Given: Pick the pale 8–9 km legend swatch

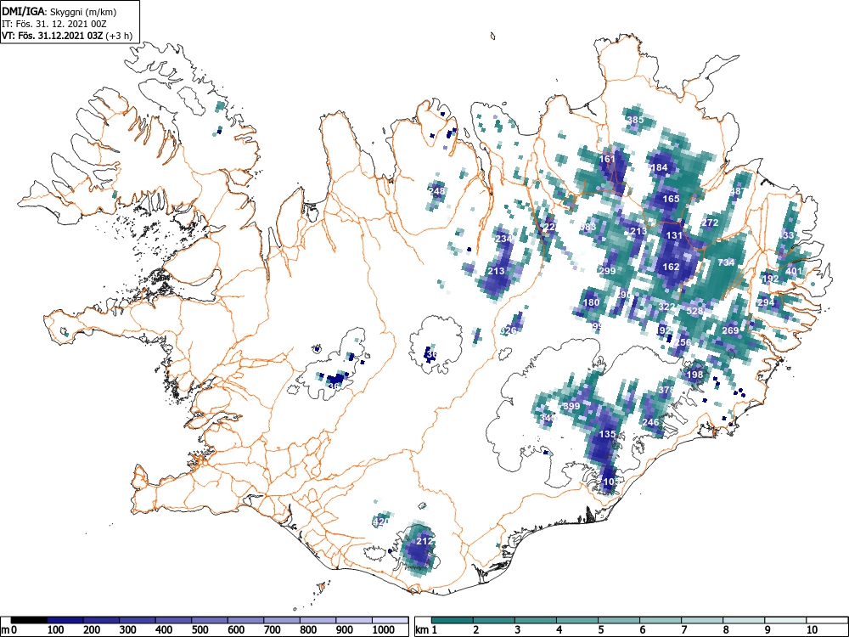Looking at the screenshot, I should [x=744, y=620].
